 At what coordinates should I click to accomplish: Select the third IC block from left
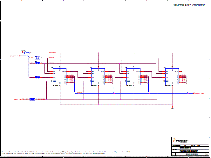(x=133, y=77)
